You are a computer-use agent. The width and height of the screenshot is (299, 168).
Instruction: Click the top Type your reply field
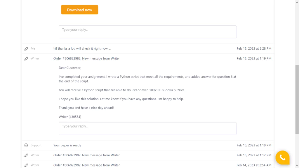(x=147, y=32)
